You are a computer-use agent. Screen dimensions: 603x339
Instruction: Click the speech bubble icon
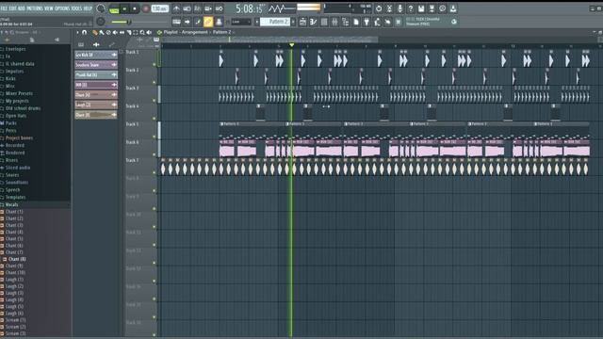[x=443, y=8]
